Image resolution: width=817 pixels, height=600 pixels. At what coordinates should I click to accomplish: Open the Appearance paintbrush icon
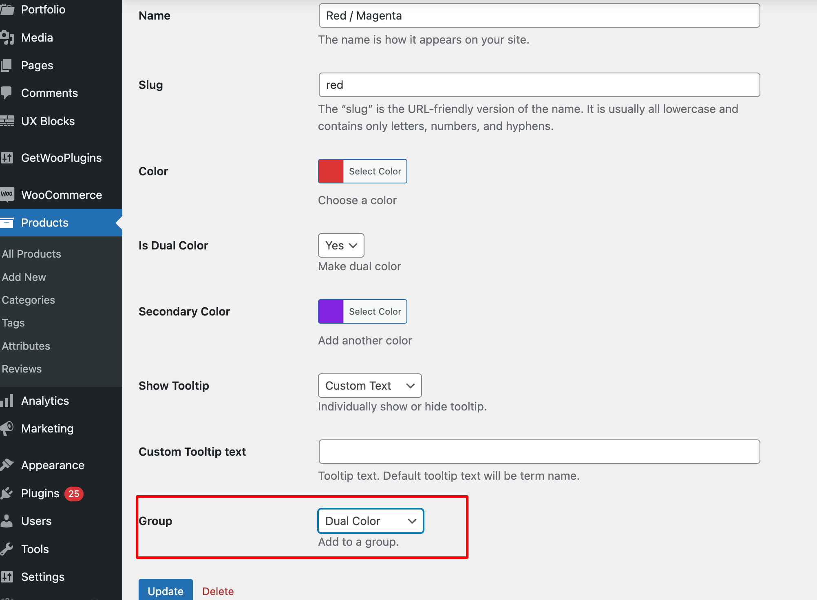[7, 465]
